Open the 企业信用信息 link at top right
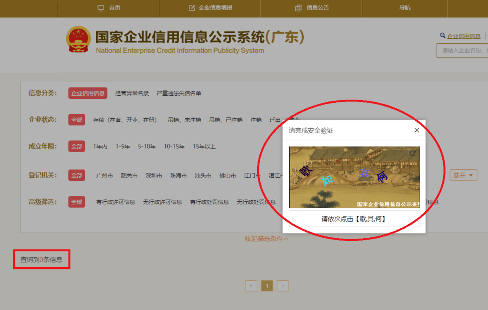Screen dimensions: 488x310 (x=464, y=35)
